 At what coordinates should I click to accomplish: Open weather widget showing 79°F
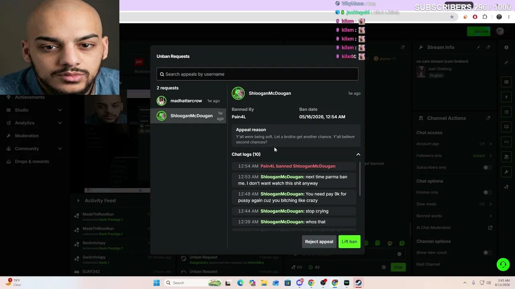coord(13,283)
